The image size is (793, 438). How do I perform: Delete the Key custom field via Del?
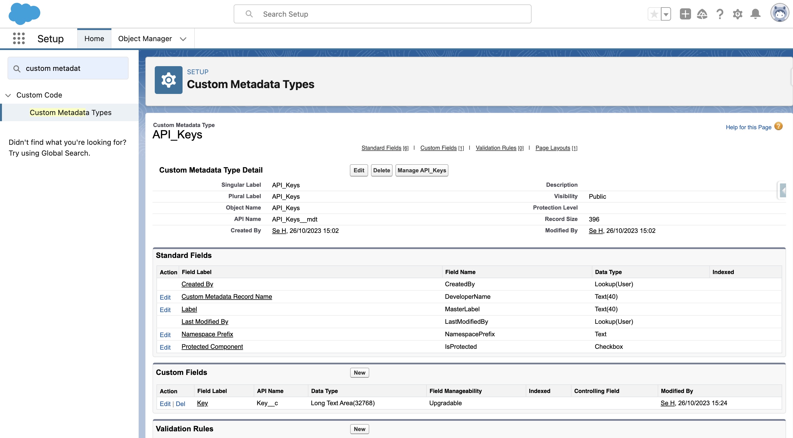180,404
